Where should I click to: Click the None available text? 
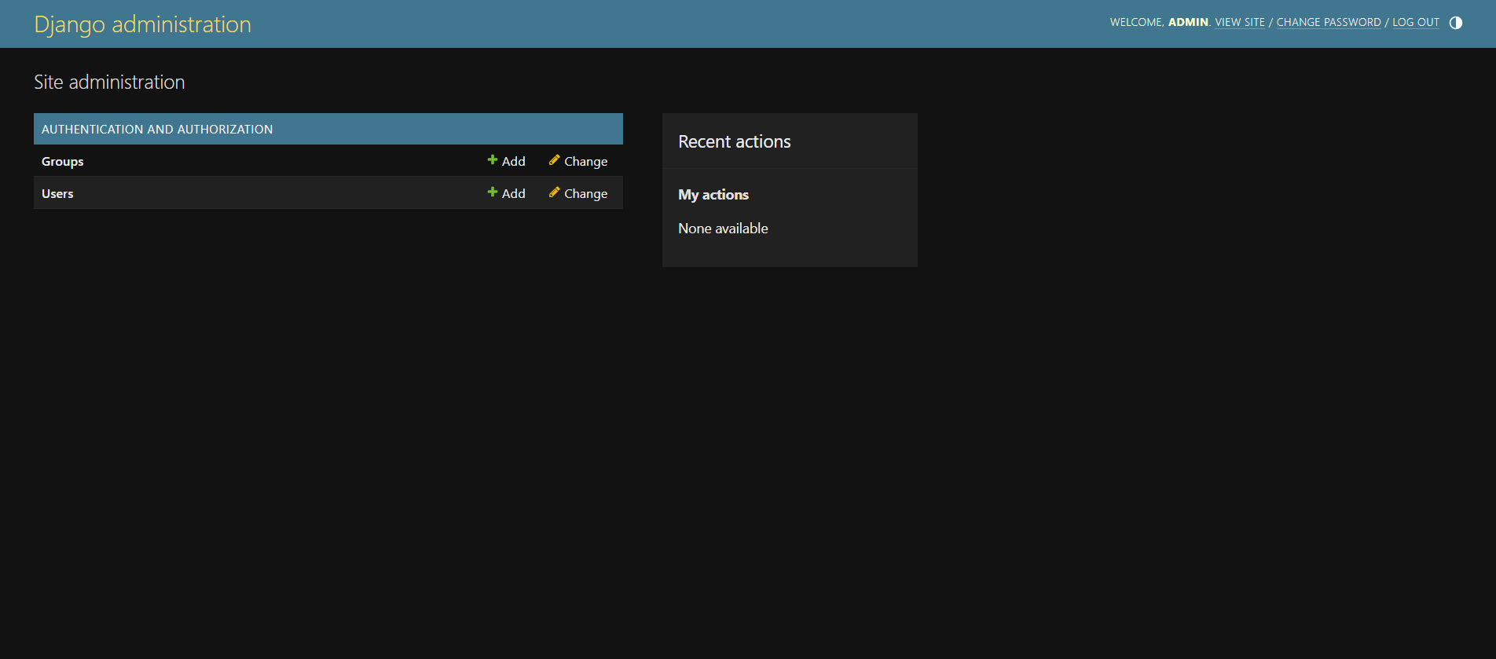click(723, 229)
